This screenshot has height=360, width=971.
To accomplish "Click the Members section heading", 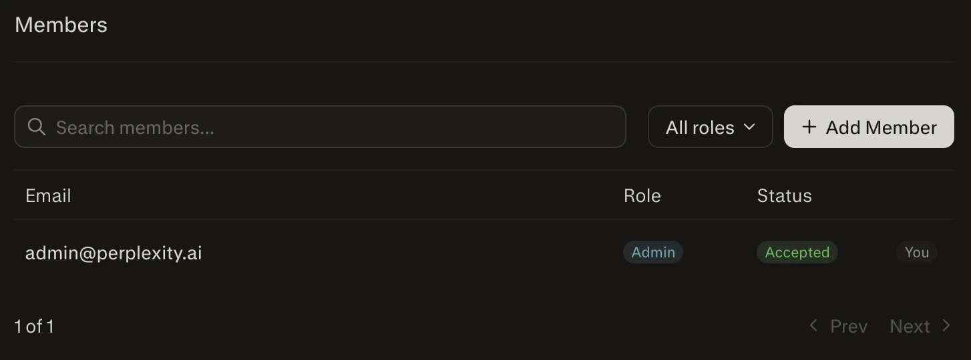I will [61, 25].
